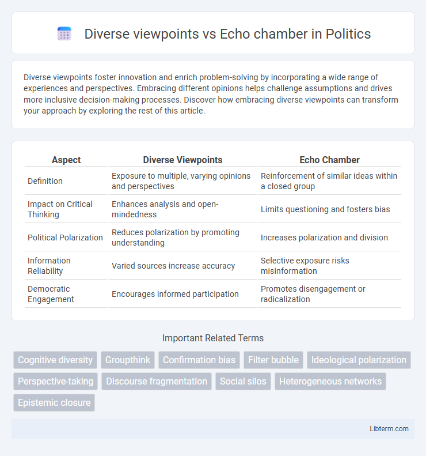Click 'Reduces polarization by promoting understanding' cell
This screenshot has width=426, height=456.
[182, 238]
